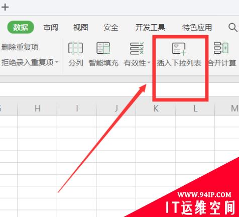Click the Validity (有效性) icon
Viewport: 239px width, 217px height.
[x=137, y=48]
